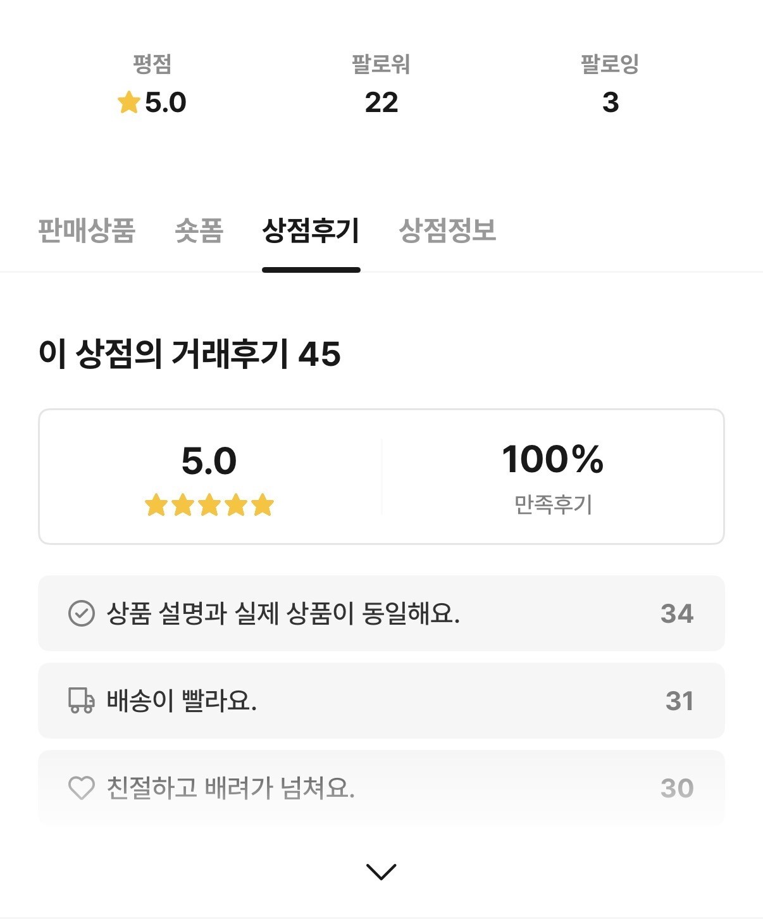
Task: Open the 상점정보 tab
Action: [x=447, y=230]
